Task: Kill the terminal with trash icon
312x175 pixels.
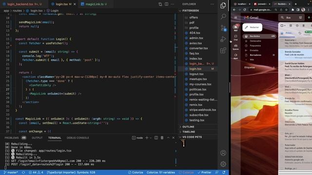Action: point(162,138)
